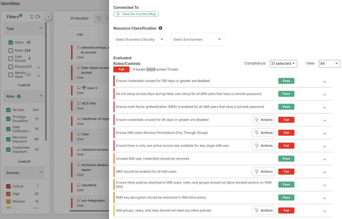Click the View On Context Map button
Viewport: 342px width, 219px height.
136,14
